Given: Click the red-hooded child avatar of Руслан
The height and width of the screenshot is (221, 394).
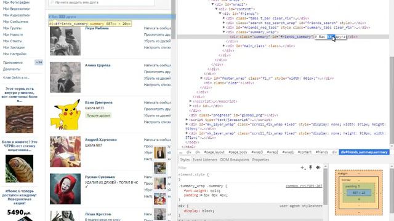Looking at the screenshot, I should 65,189.
